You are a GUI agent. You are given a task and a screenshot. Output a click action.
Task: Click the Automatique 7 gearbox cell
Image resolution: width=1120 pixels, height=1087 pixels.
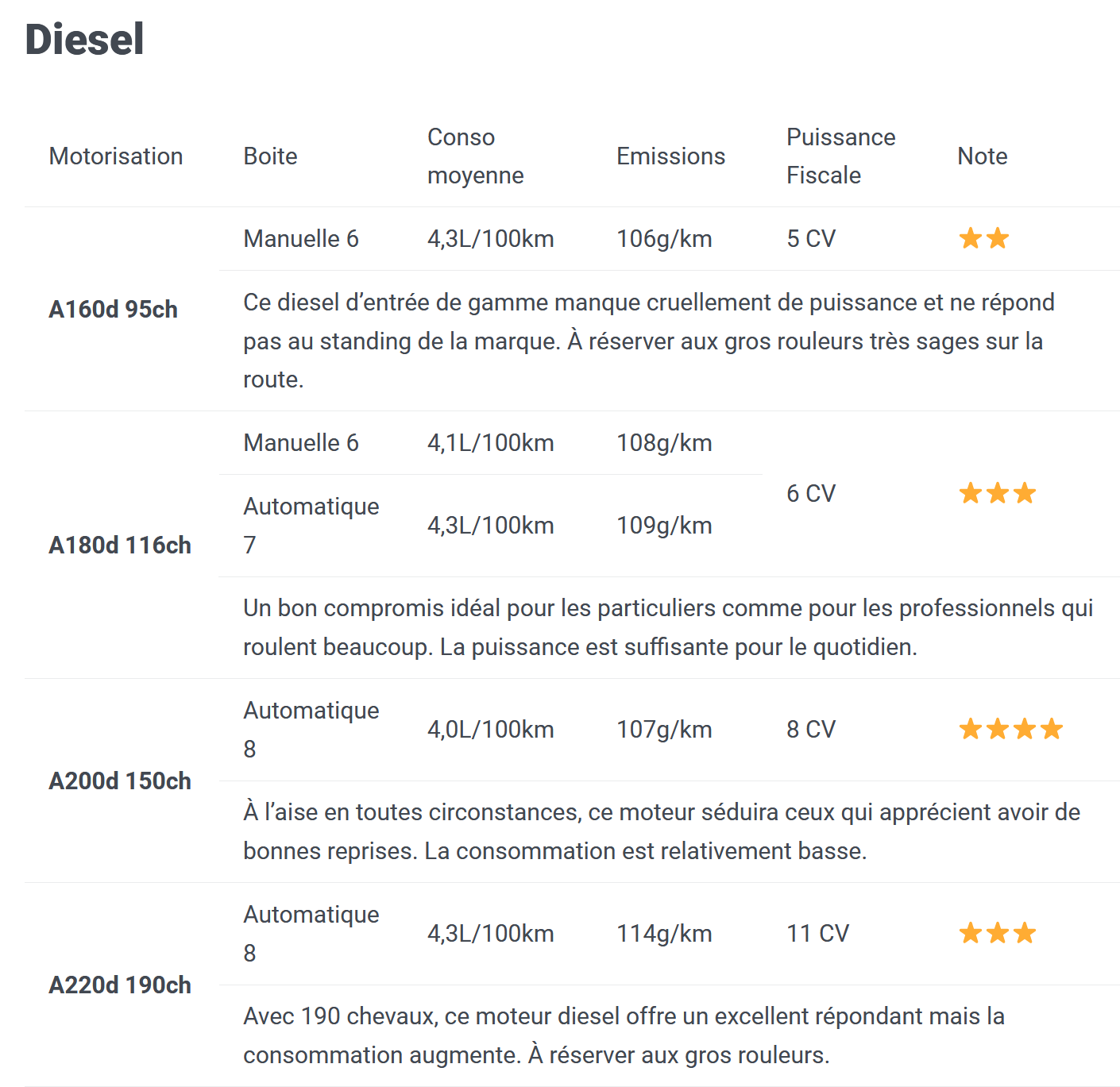pos(311,526)
